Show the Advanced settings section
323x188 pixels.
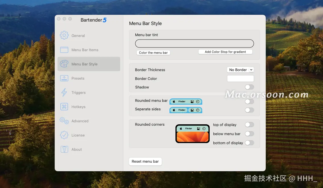pyautogui.click(x=80, y=121)
